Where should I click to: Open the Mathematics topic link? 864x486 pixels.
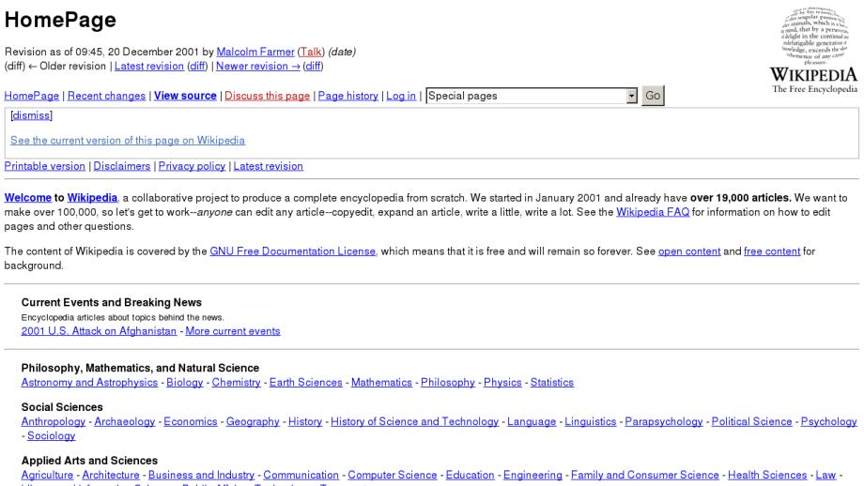(381, 382)
